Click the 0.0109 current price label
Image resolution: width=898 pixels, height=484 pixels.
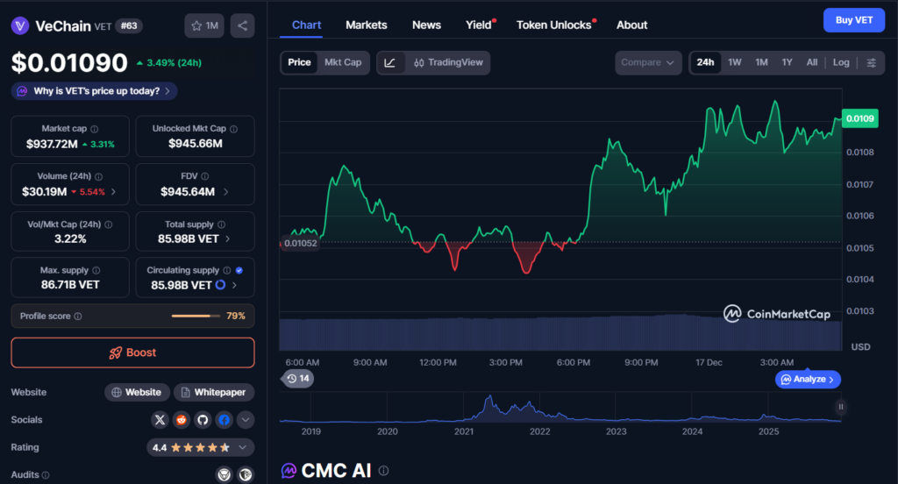click(x=859, y=118)
